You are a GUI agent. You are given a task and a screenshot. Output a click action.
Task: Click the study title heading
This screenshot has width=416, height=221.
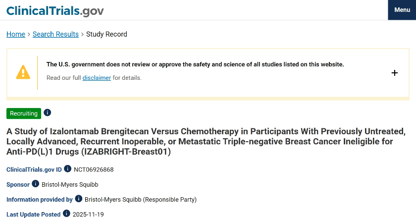click(x=206, y=142)
